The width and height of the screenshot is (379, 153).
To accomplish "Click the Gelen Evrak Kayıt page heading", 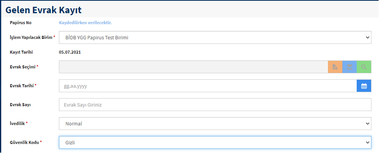I will tap(44, 10).
